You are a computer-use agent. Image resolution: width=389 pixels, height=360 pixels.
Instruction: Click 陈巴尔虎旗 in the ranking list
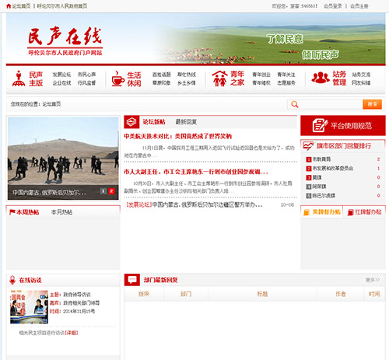click(324, 196)
